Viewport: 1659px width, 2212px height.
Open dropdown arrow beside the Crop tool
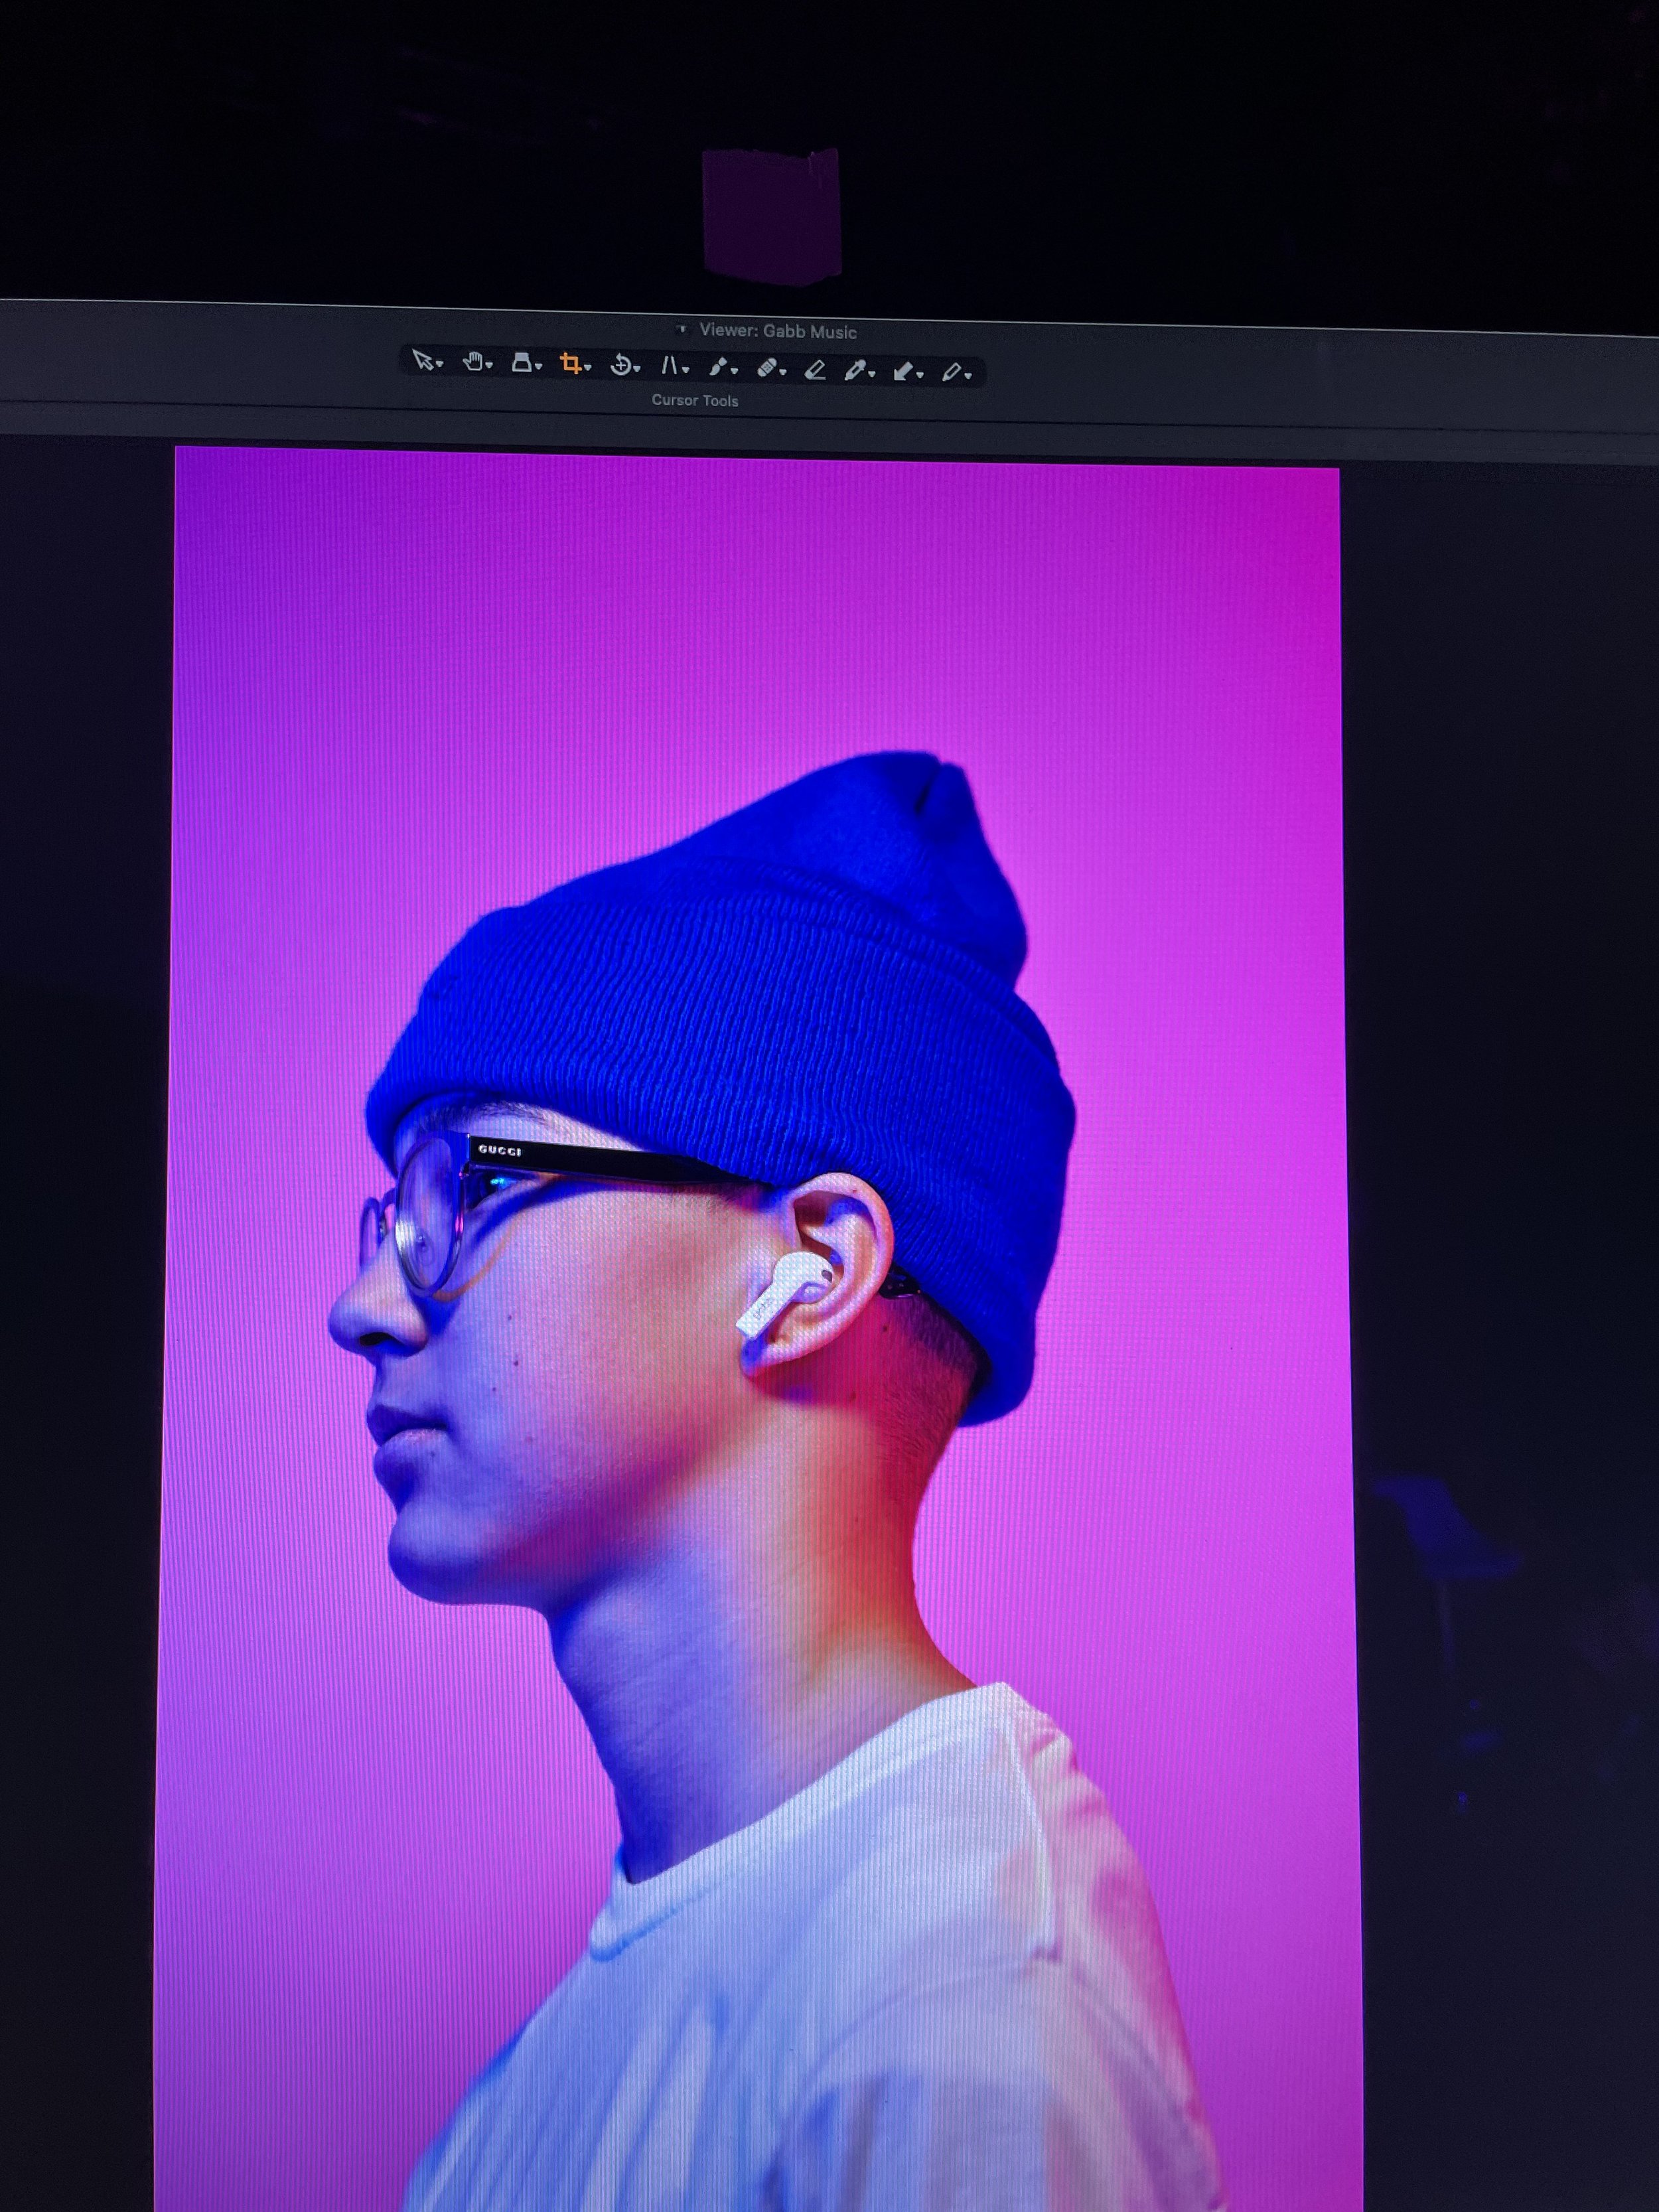point(588,367)
